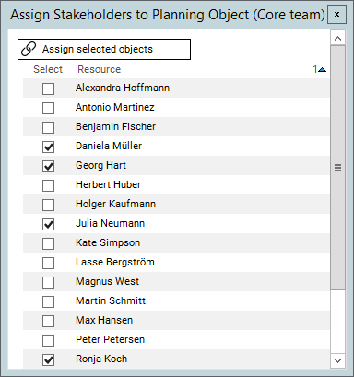Image resolution: width=354 pixels, height=377 pixels.
Task: Check the Alexandra Hoffmann checkbox
Action: 48,88
